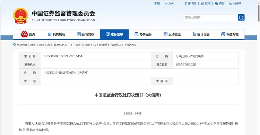Click the location pin icon beside 当前位置

(15, 45)
